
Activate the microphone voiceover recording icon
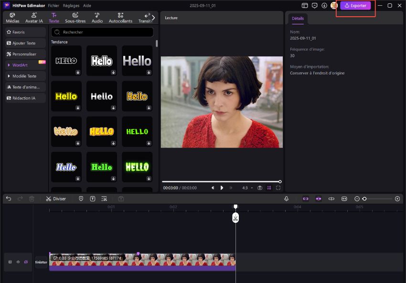click(x=286, y=199)
